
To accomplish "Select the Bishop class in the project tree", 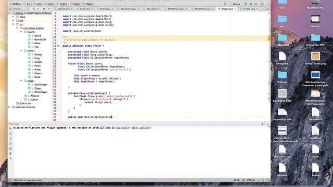I will (38, 55).
